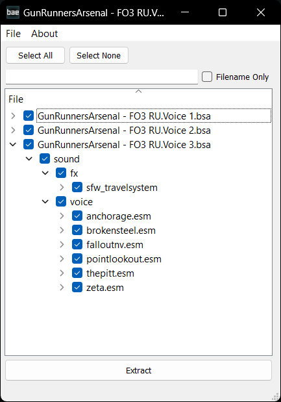Screen dimensions: 281x402
Task: Uncheck the FO3 RU.Voice 2.bsa checkbox
Action: (29, 131)
